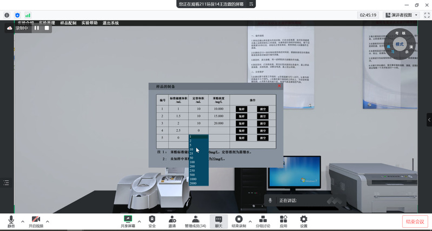Open the 实验帮助 menu
Image resolution: width=432 pixels, height=231 pixels.
89,23
